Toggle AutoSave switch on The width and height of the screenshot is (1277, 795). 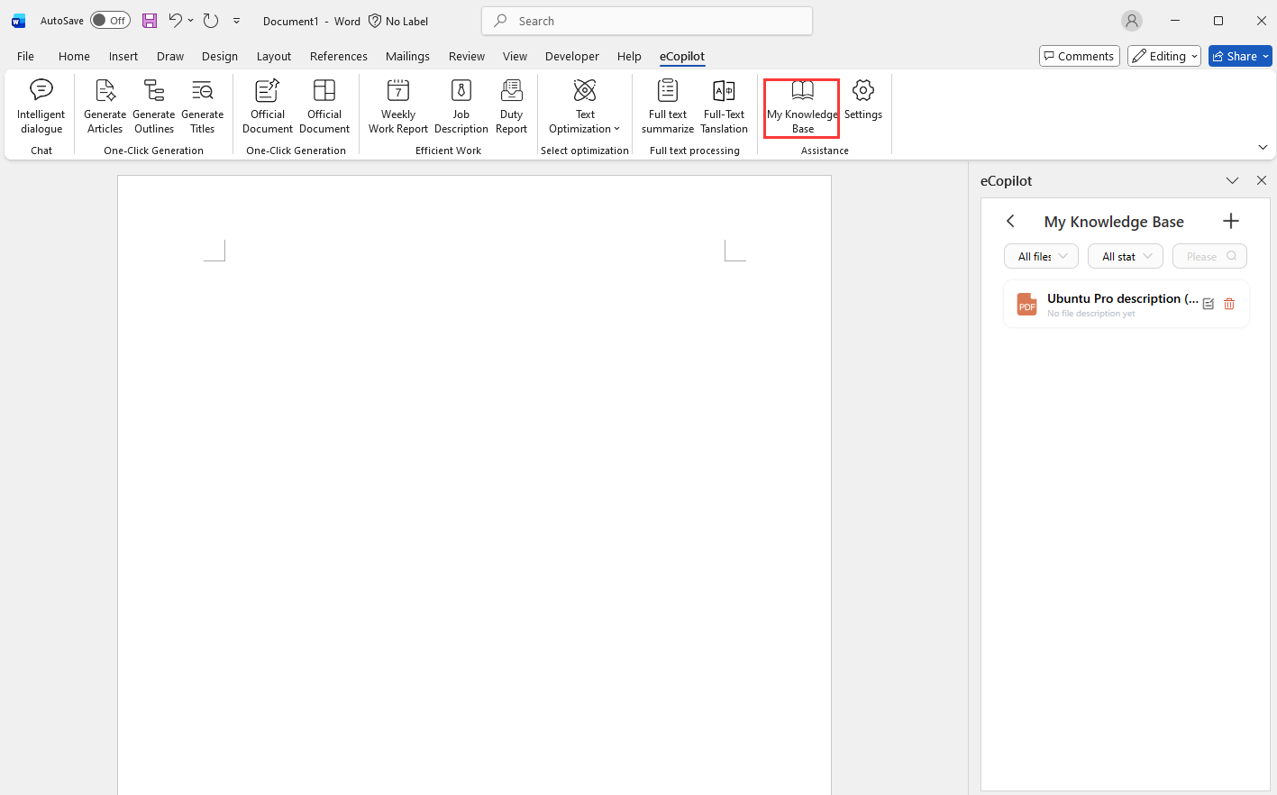110,21
